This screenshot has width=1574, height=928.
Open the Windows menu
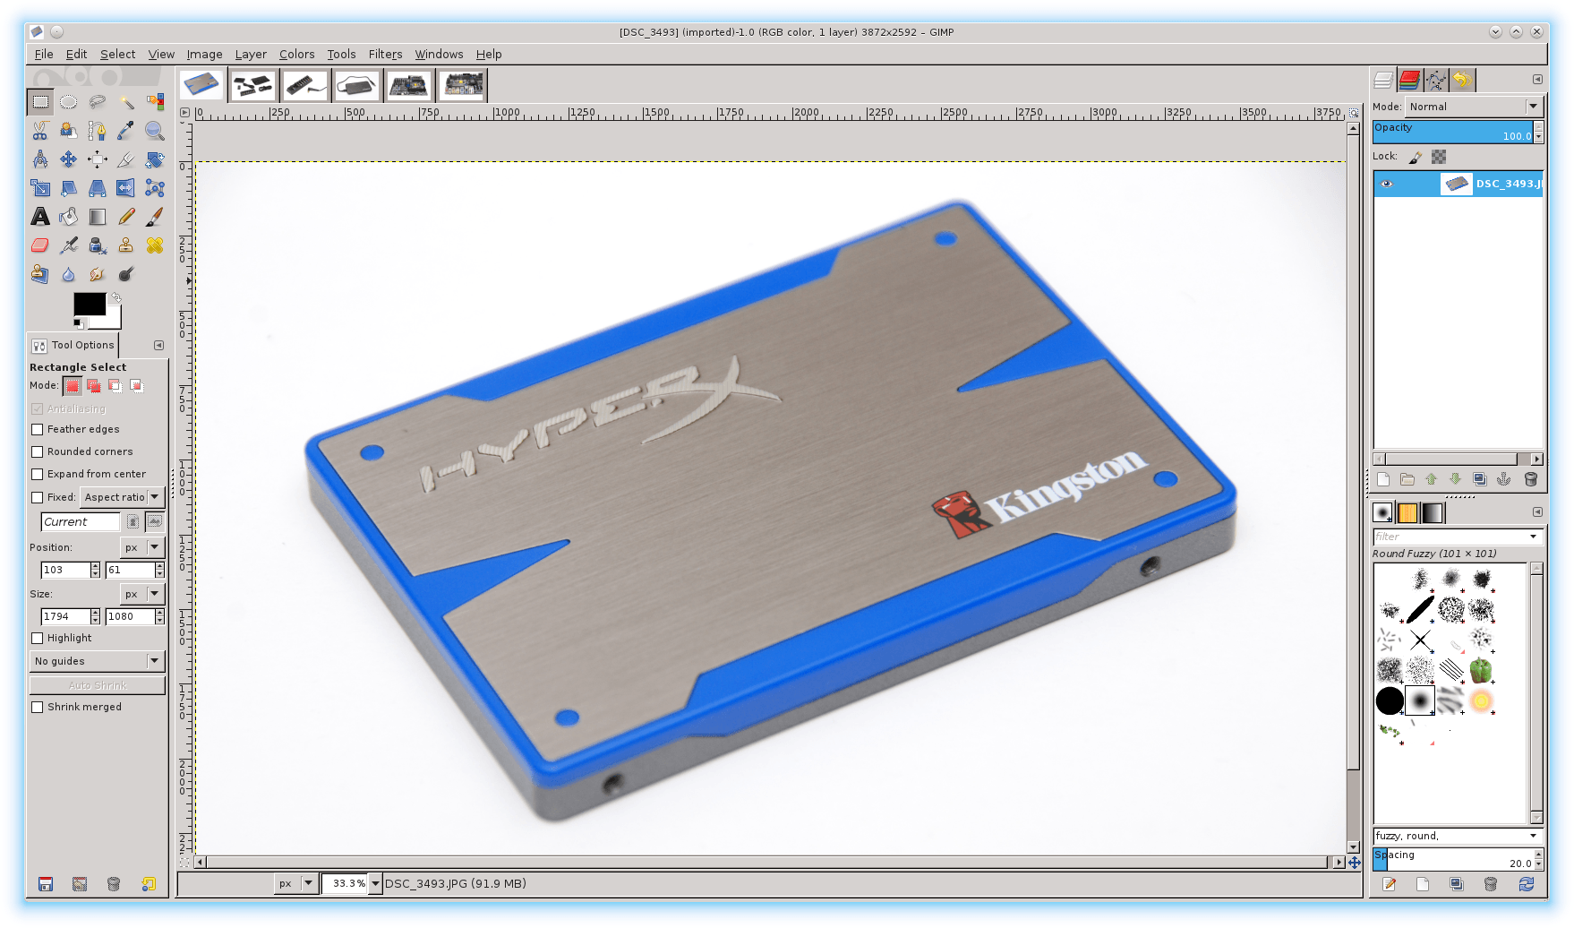pyautogui.click(x=439, y=55)
